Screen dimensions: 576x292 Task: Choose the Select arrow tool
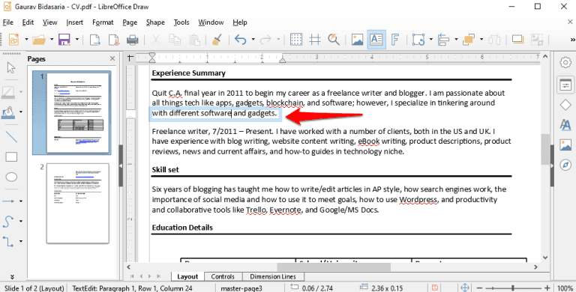coord(11,68)
